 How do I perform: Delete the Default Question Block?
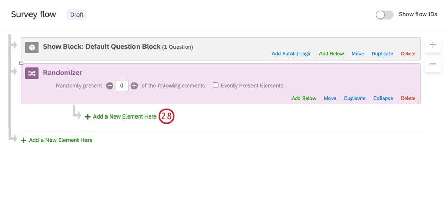(408, 54)
